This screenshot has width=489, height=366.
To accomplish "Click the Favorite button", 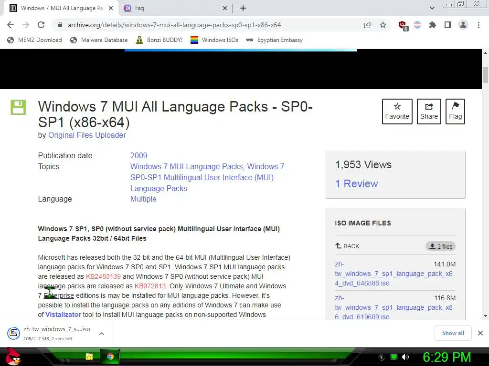I will point(397,112).
